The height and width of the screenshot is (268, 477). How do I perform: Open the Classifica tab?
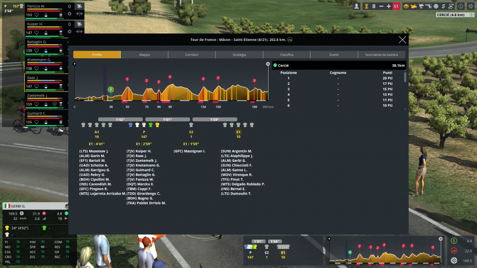287,55
